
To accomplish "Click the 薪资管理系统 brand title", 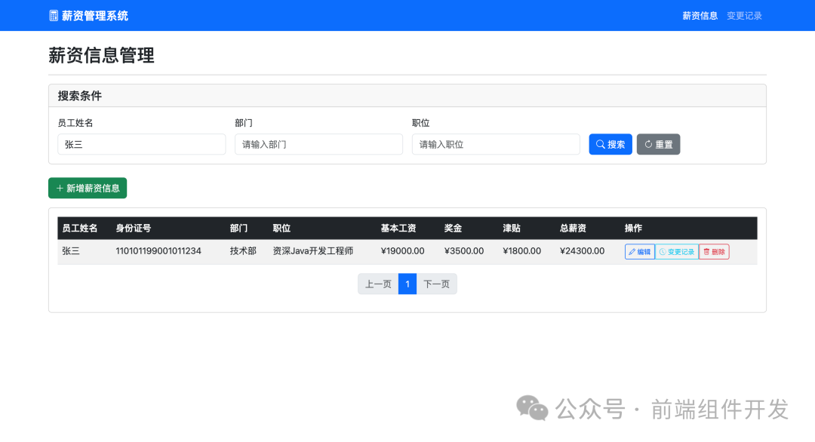I will [x=94, y=16].
